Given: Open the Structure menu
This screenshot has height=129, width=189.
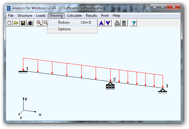Looking at the screenshot, I should tap(25, 16).
